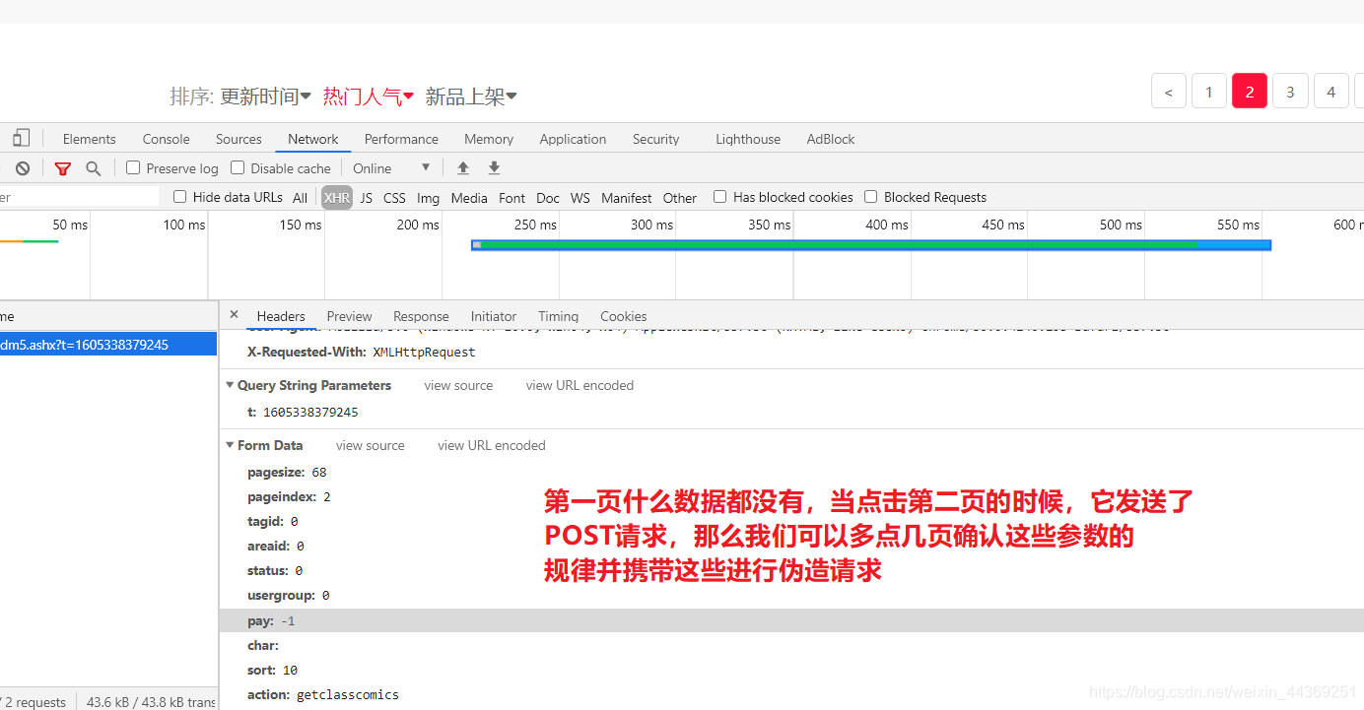Filter requests by CSS

click(394, 198)
